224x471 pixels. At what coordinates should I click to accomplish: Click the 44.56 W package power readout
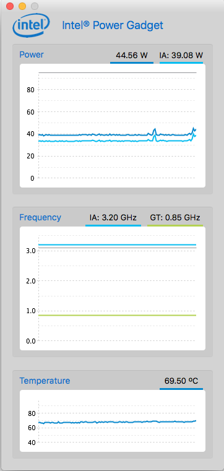(132, 56)
